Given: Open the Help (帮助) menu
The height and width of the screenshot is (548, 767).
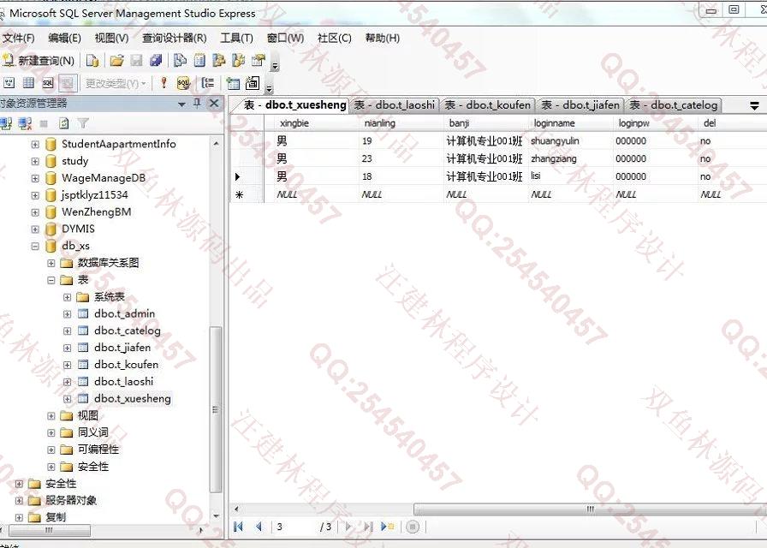Looking at the screenshot, I should point(382,39).
